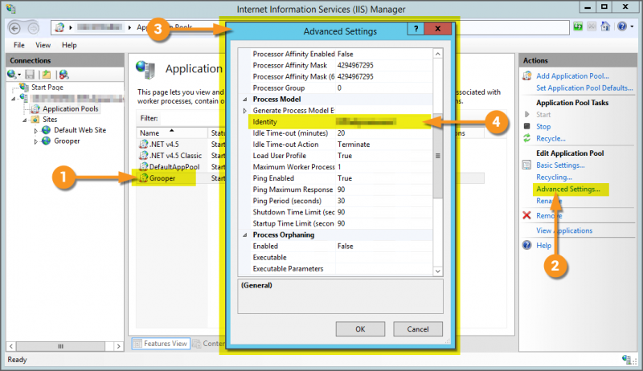Click Add Application Pool link
The image size is (643, 371).
572,75
